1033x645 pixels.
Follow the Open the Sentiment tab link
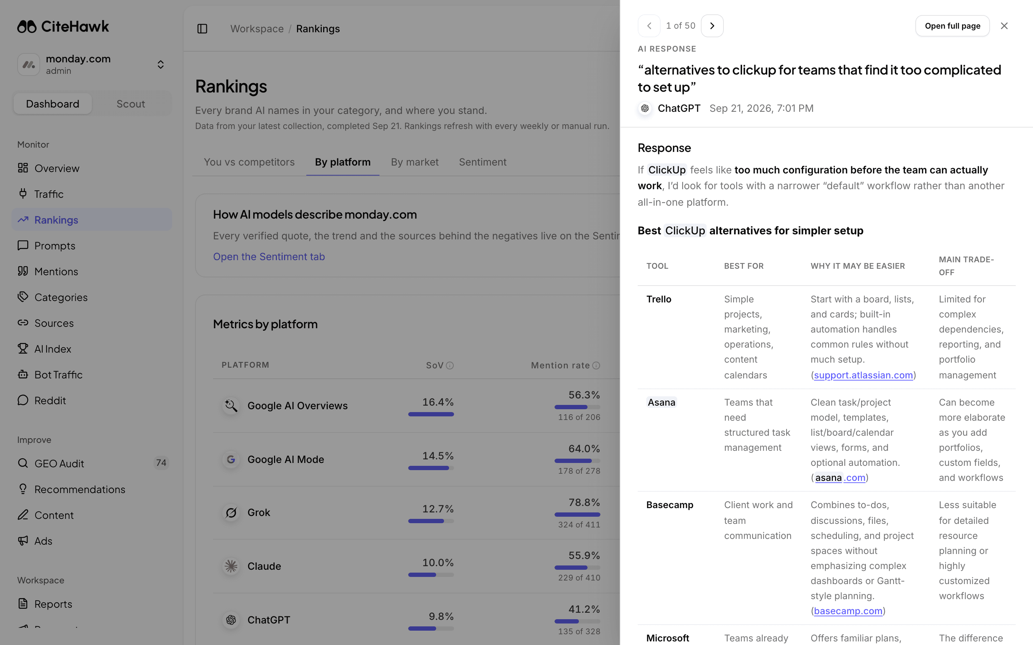point(269,256)
